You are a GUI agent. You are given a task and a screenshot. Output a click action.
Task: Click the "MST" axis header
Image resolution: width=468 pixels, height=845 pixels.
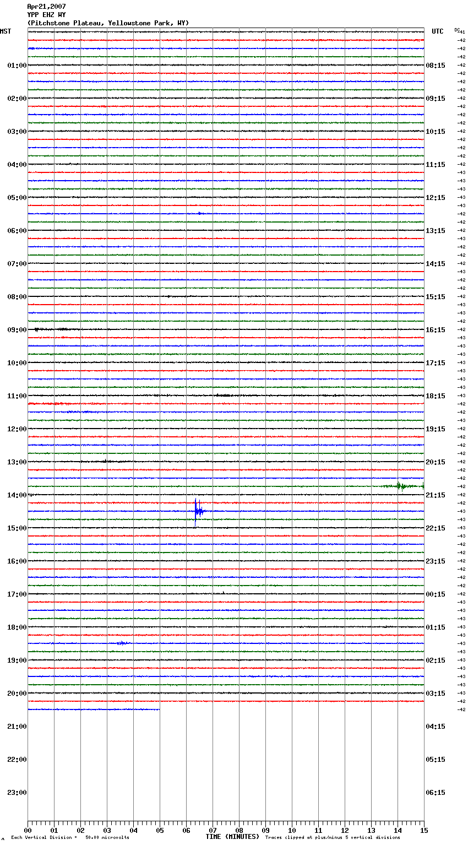pyautogui.click(x=6, y=31)
